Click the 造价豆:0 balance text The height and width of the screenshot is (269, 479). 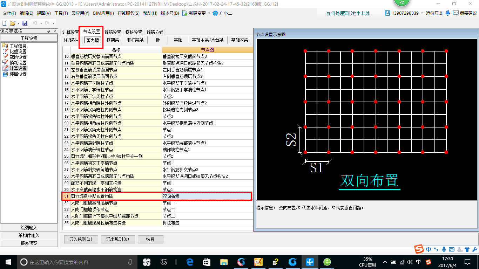434,13
